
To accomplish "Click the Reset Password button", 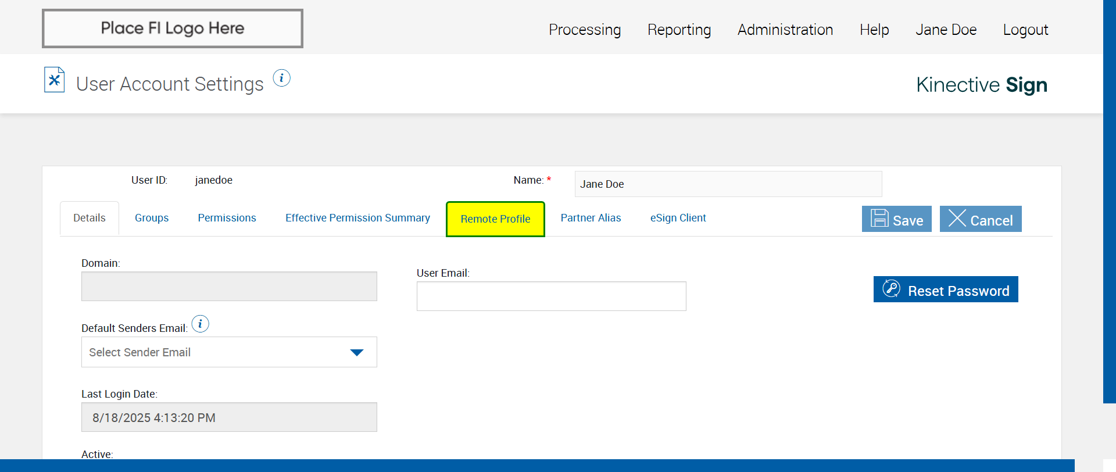I will click(x=945, y=289).
